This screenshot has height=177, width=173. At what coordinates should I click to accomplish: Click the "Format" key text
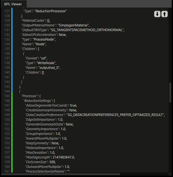[32, 58]
